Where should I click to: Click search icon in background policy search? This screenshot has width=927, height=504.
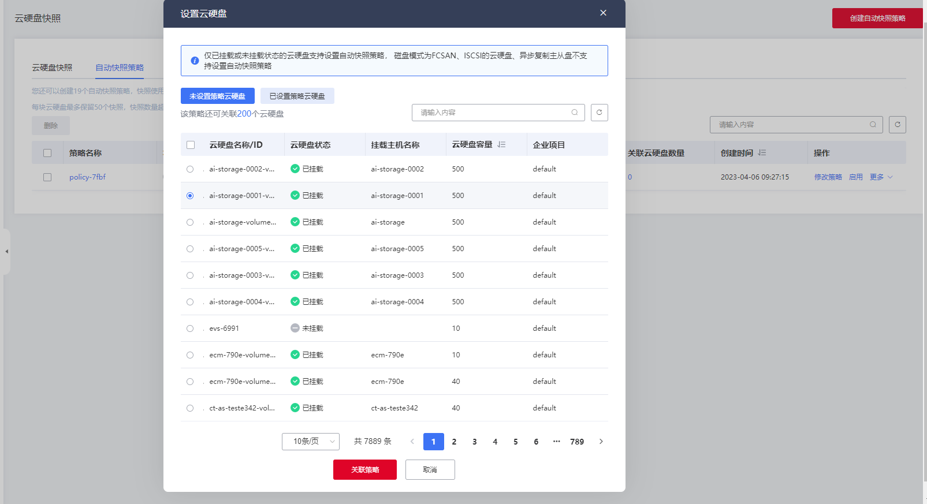point(873,125)
